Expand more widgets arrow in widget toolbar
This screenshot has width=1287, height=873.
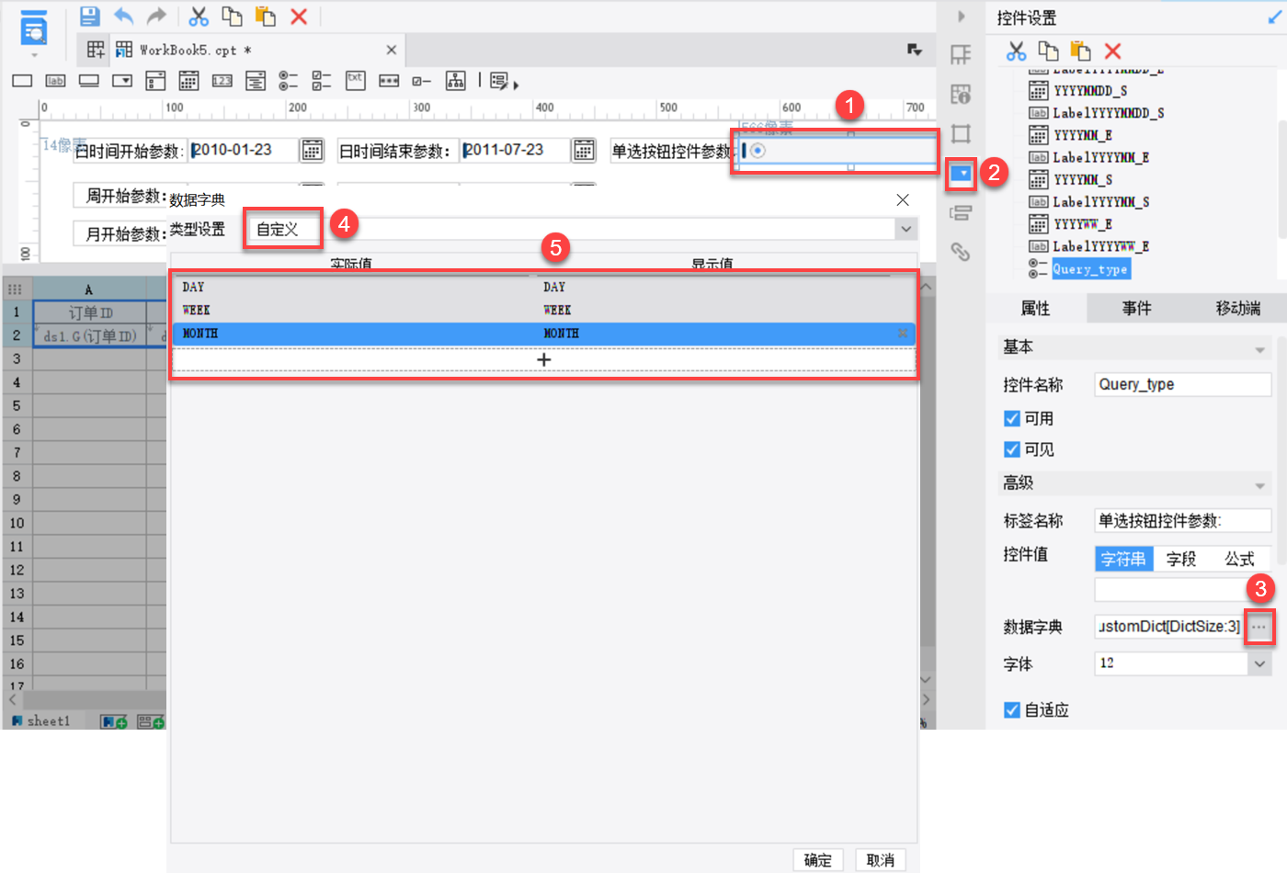click(x=516, y=85)
